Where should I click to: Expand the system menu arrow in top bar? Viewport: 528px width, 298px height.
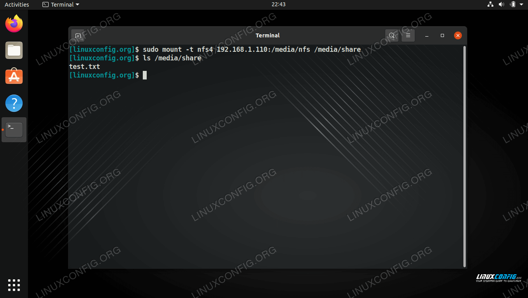point(521,5)
